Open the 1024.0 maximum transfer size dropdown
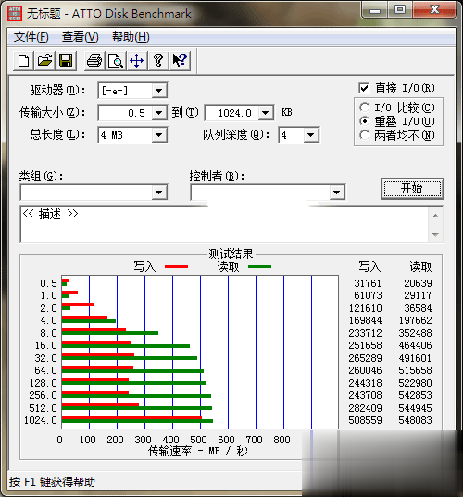Screen dimensions: 463x497 point(266,113)
